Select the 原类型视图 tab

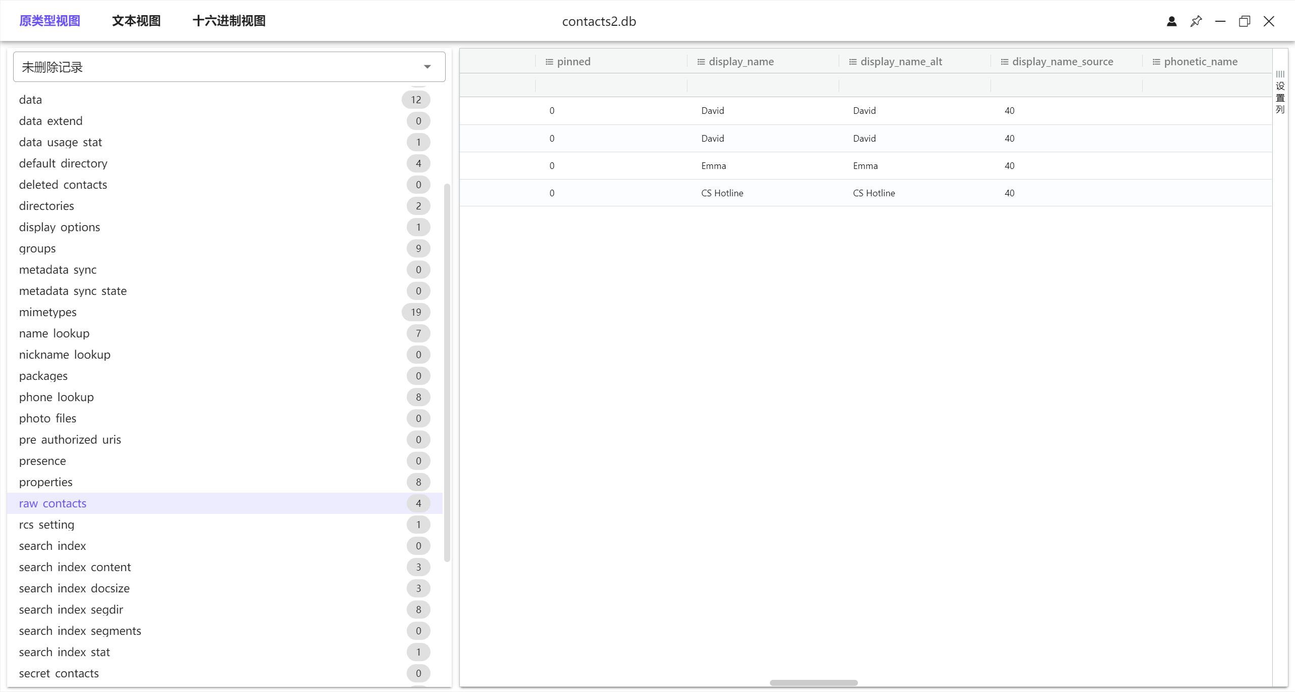(x=50, y=21)
